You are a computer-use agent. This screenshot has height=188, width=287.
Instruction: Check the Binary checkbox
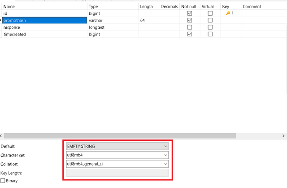click(3, 181)
